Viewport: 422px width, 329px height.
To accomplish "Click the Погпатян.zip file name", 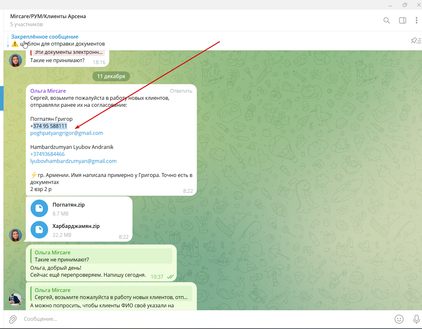I will 68,205.
